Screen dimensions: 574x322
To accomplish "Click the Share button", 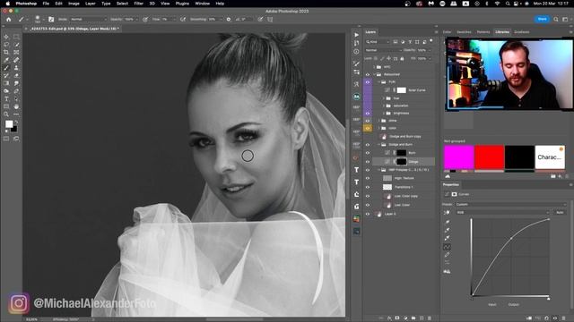I will [542, 19].
